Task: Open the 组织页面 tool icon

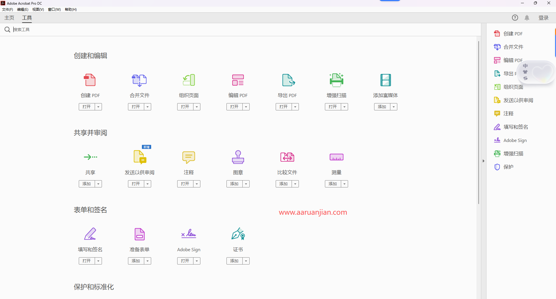Action: point(189,80)
